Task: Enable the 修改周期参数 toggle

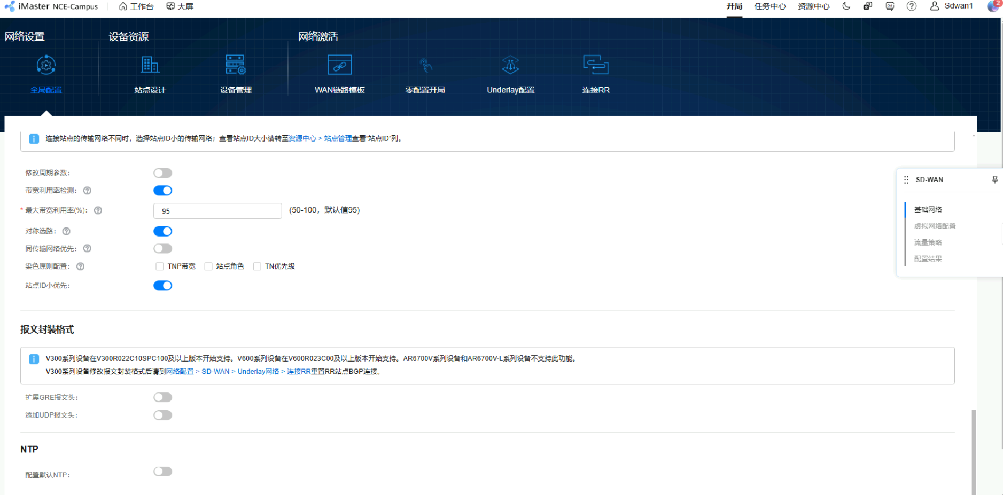Action: pyautogui.click(x=162, y=173)
